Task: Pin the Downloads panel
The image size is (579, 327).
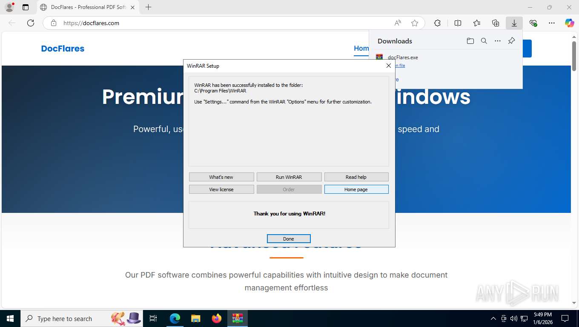Action: pos(511,41)
